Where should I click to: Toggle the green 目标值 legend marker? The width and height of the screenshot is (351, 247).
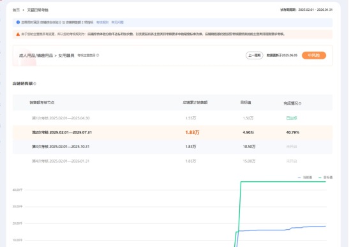click(320, 177)
